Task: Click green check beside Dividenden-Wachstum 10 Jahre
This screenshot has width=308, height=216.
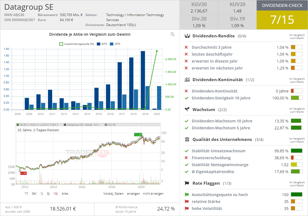Action: (x=187, y=121)
